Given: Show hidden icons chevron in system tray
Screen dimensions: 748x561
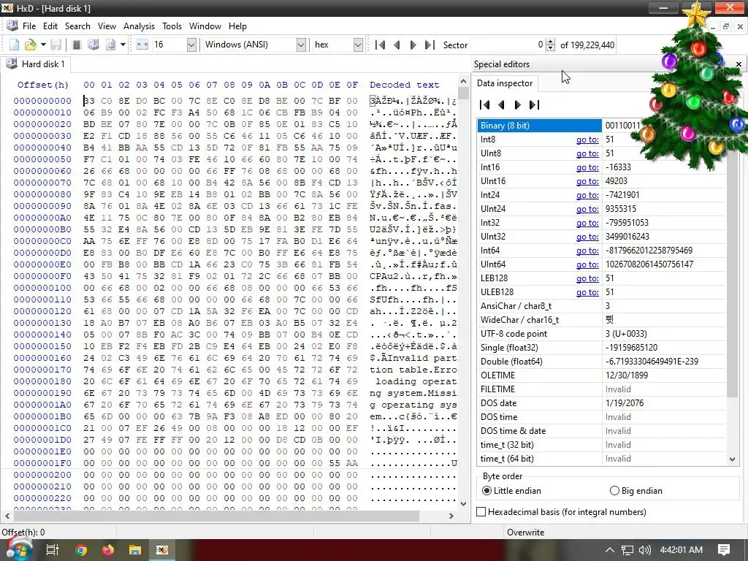Looking at the screenshot, I should click(610, 550).
